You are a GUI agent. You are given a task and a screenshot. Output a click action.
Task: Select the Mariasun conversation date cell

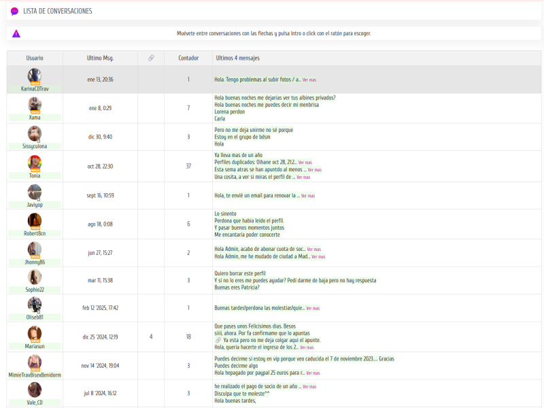click(x=100, y=337)
